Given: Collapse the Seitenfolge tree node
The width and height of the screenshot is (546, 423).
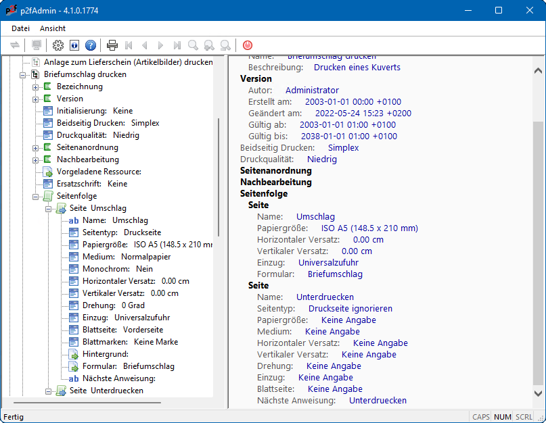Looking at the screenshot, I should tap(35, 196).
